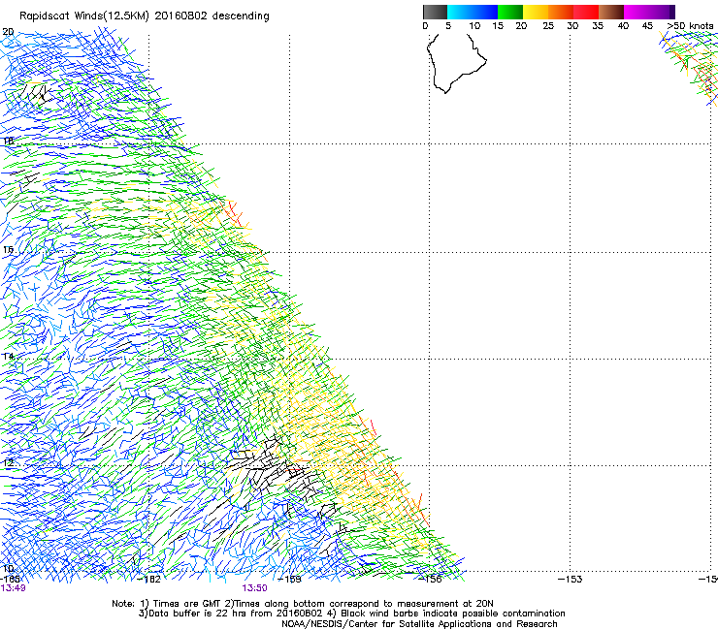Click the longitude label -153
This screenshot has height=630, width=718.
571,580
